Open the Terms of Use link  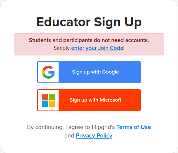tap(133, 127)
